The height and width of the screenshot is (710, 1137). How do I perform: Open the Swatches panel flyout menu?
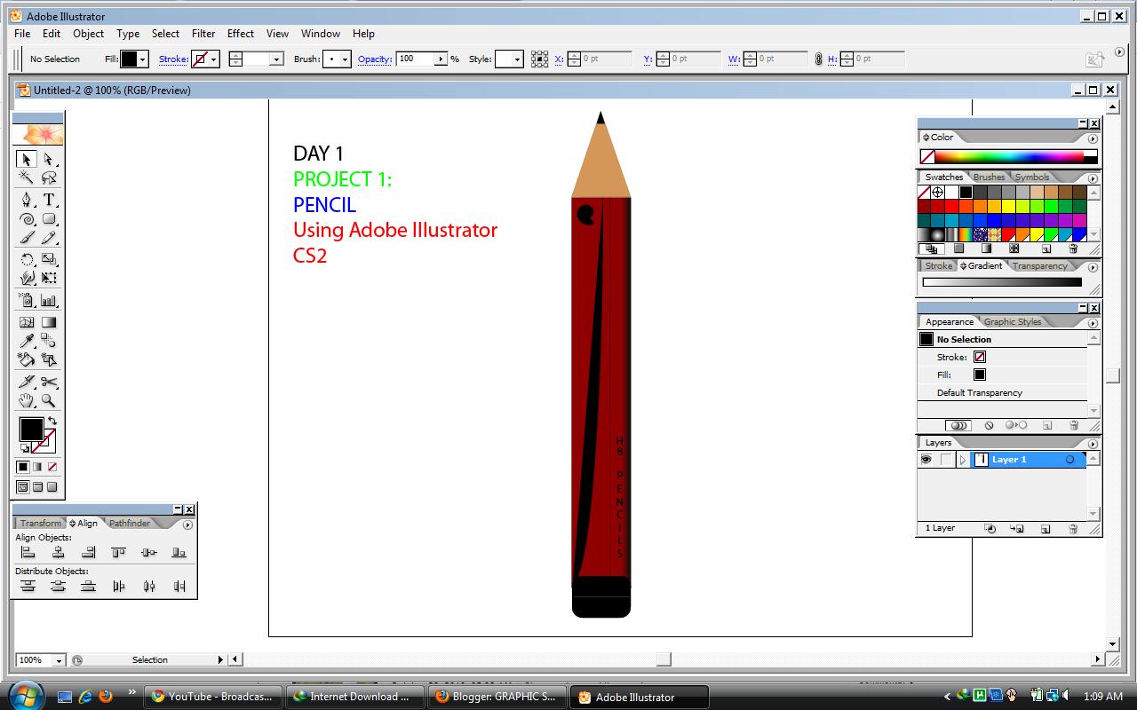point(1092,177)
